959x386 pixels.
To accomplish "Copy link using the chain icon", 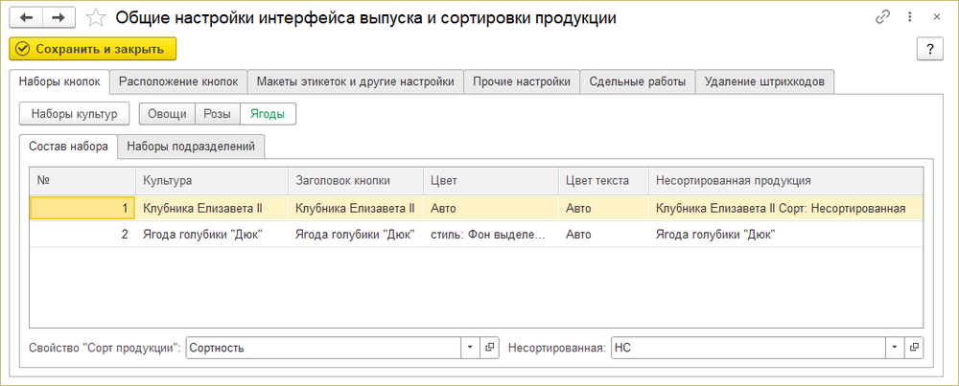I will pyautogui.click(x=882, y=17).
